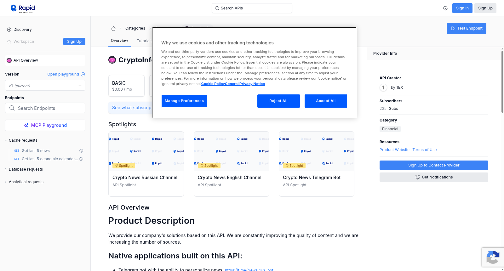Click the Test Endpoint button
The image size is (504, 271).
(x=467, y=28)
